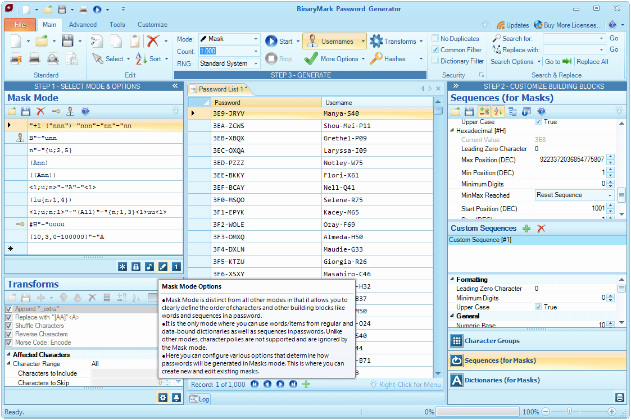Screen dimensions: 631x420
Task: Click the bell icon below Transforms panel
Action: (x=176, y=398)
